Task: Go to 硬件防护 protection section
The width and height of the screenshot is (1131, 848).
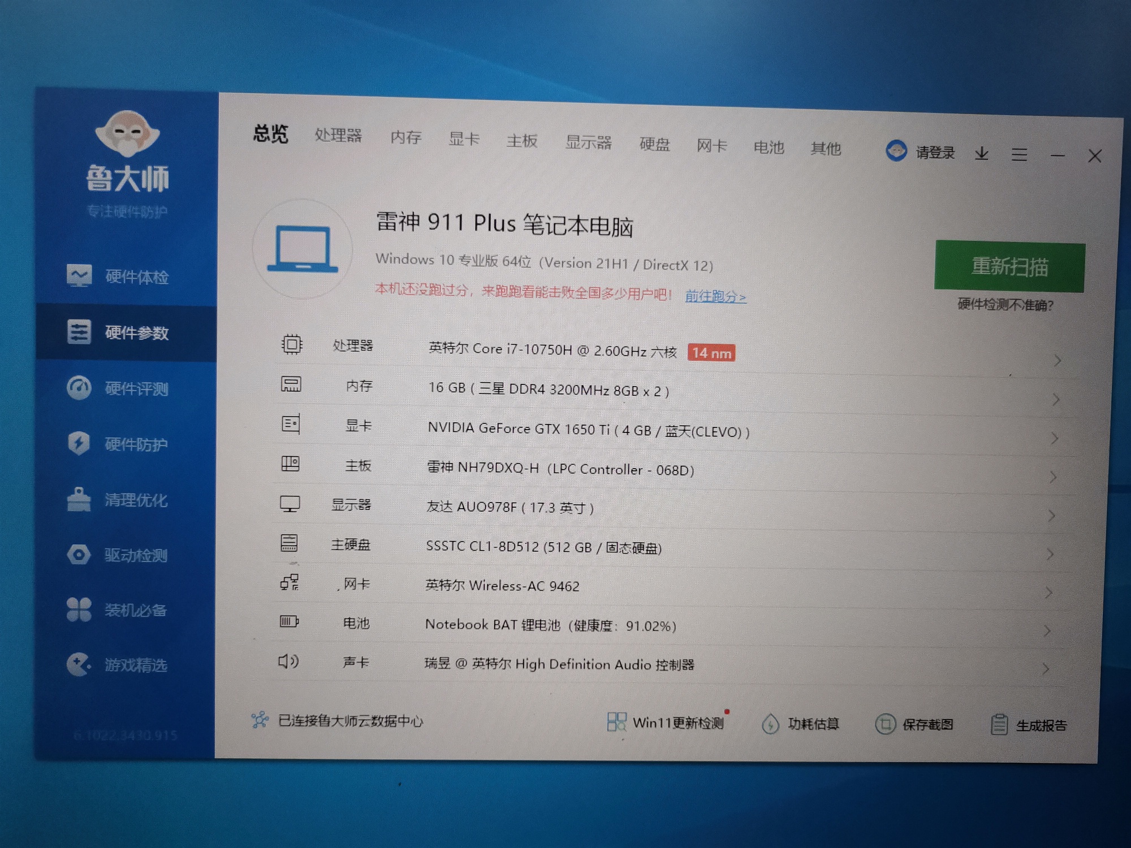Action: point(126,444)
